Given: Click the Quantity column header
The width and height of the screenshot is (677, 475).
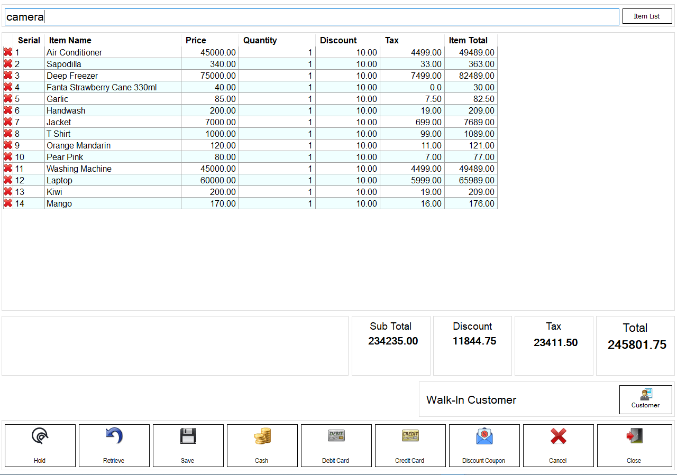Looking at the screenshot, I should coord(277,40).
